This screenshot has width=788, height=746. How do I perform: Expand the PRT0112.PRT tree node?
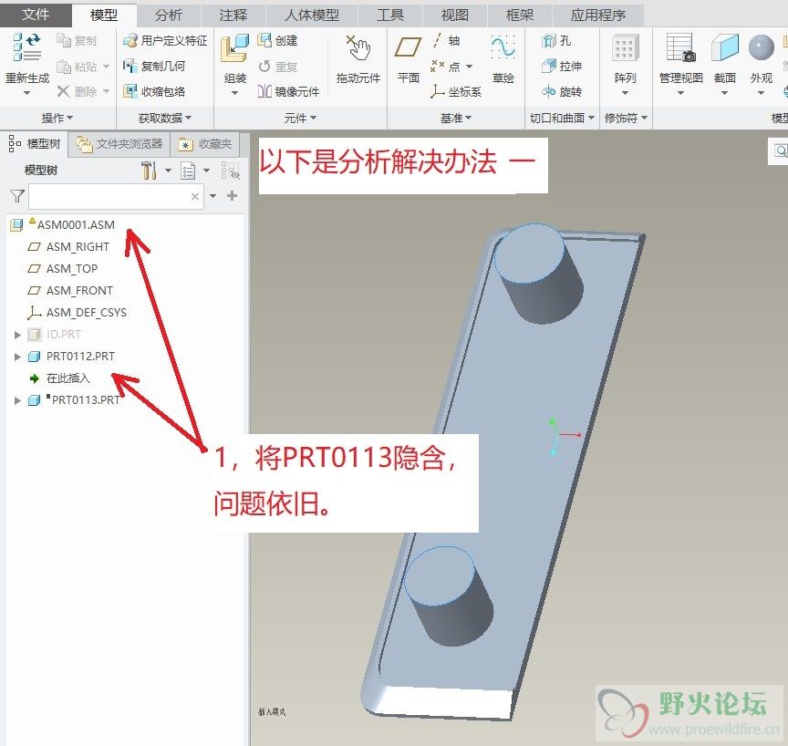click(17, 357)
